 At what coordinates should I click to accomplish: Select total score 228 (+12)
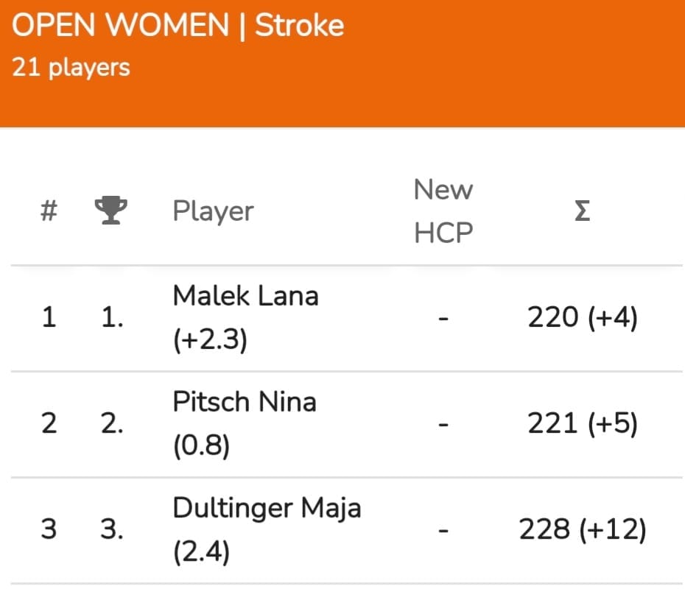click(x=583, y=530)
